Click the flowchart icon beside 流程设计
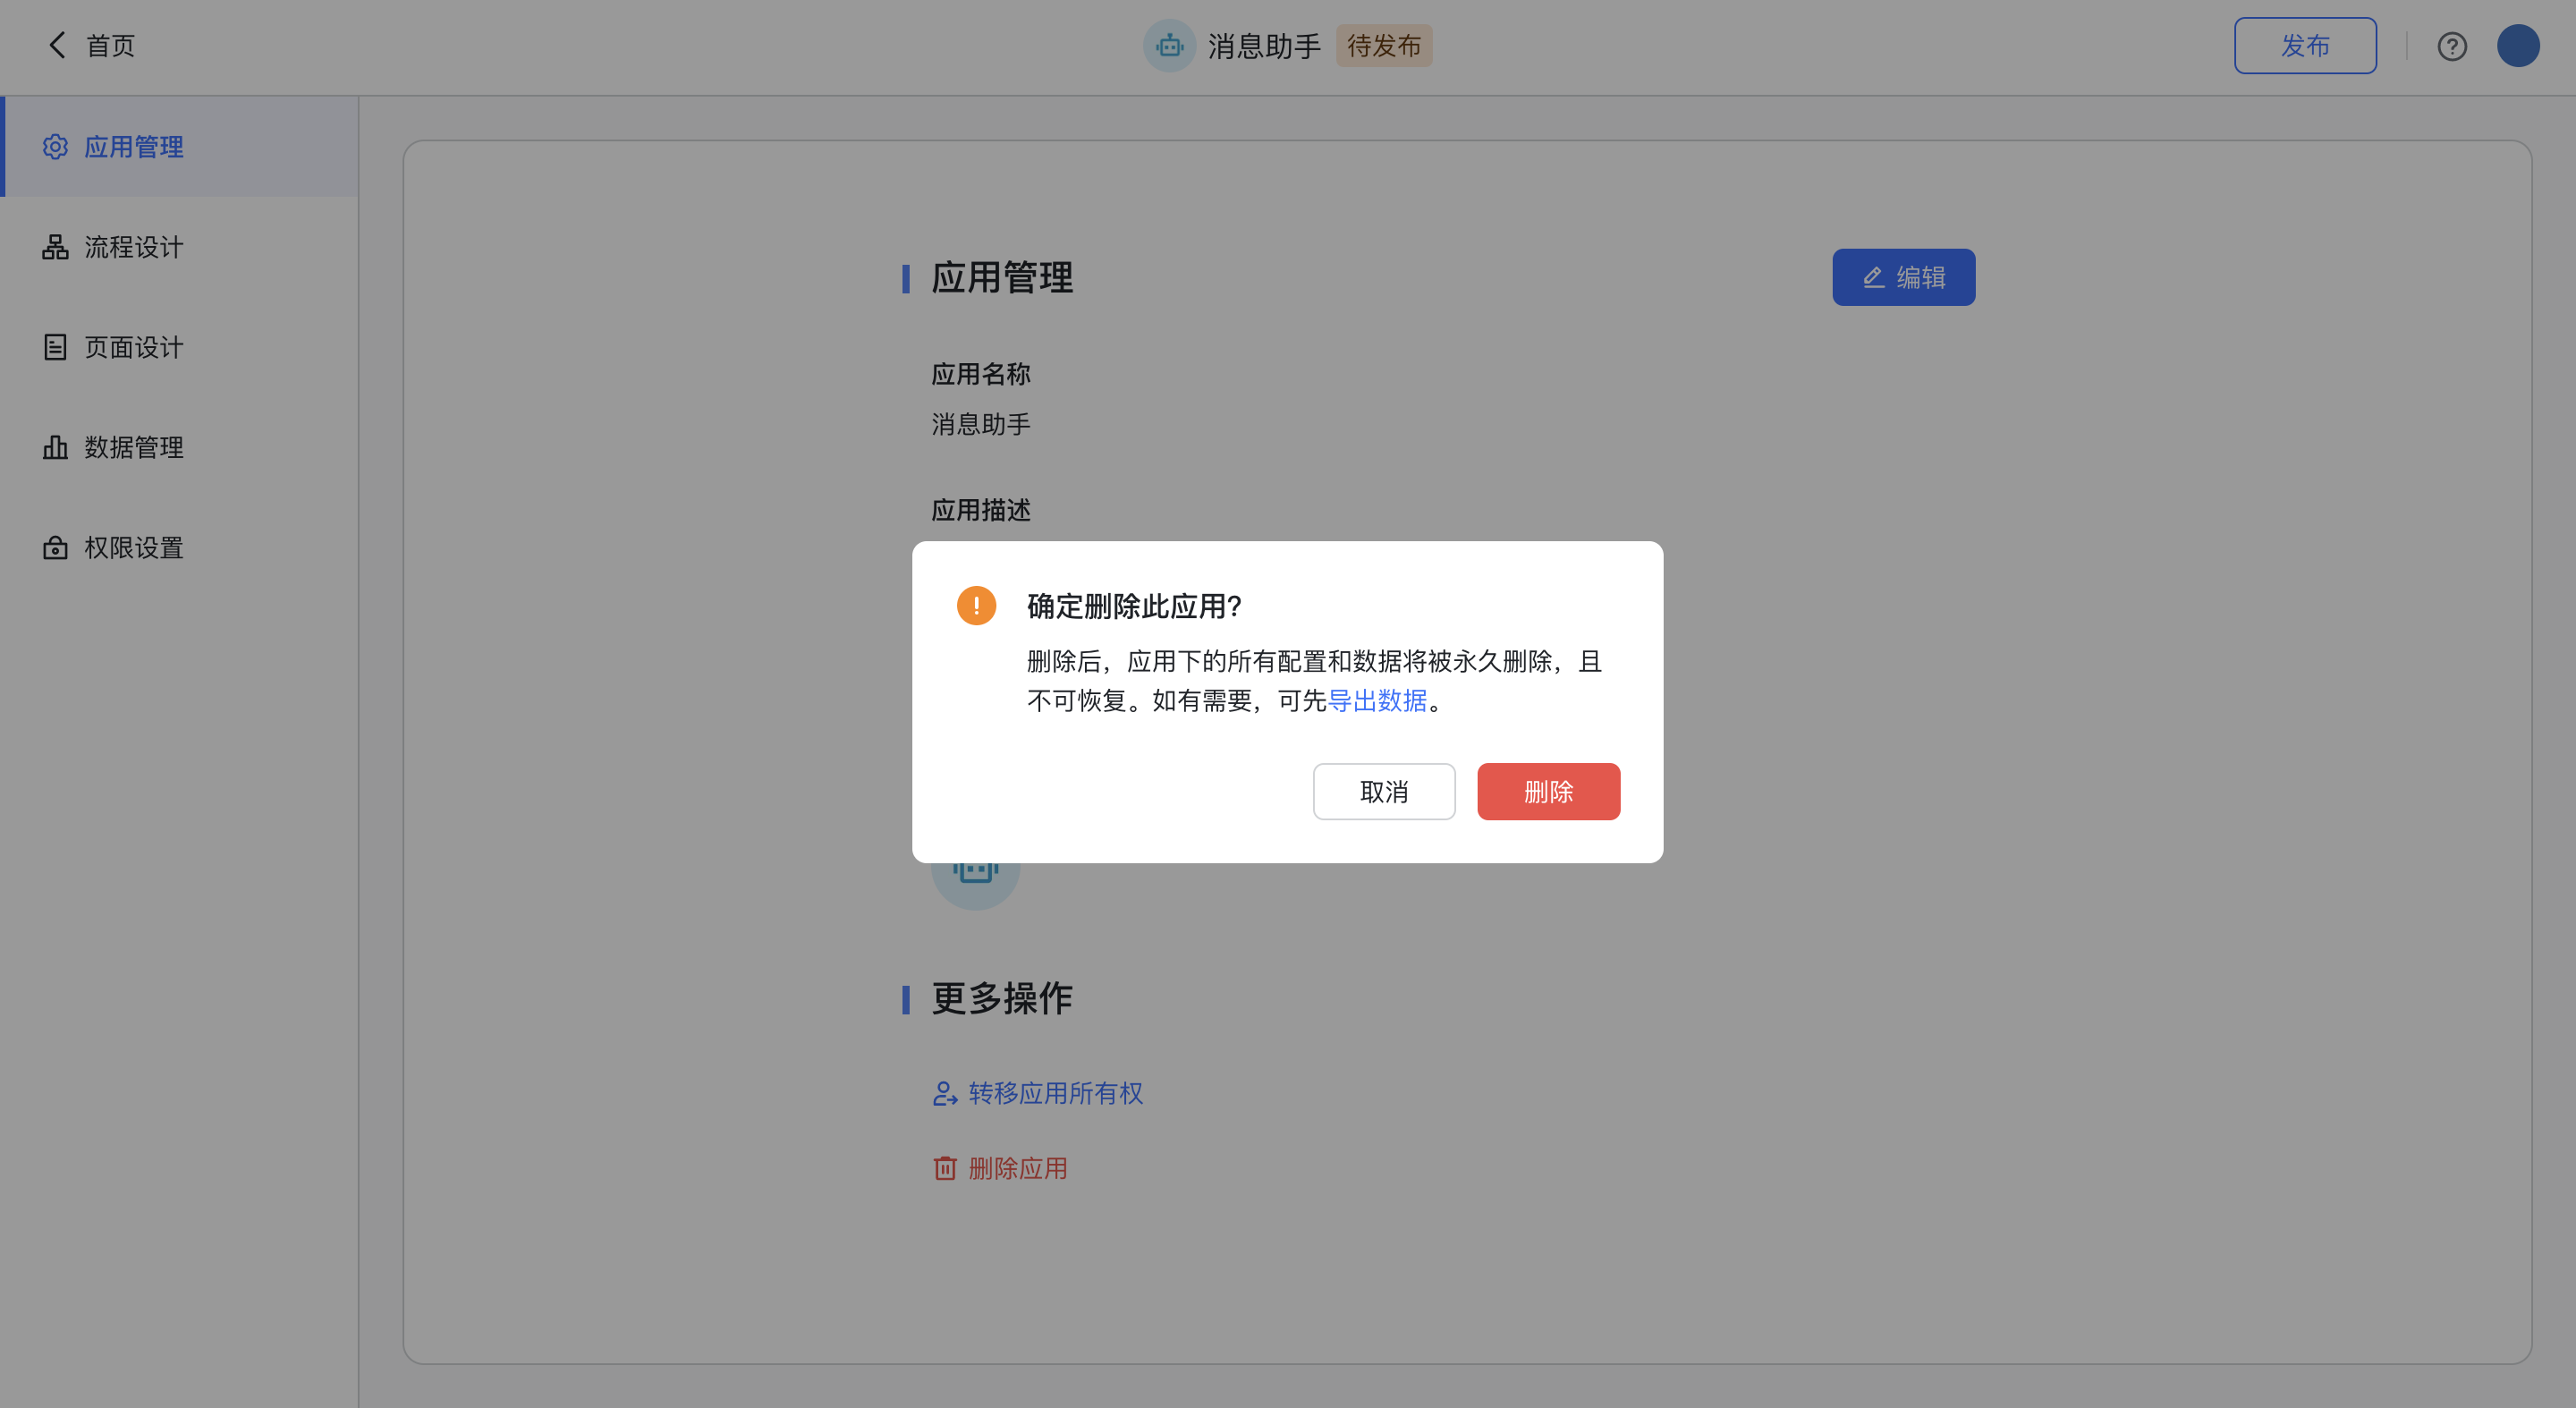Screen dimensions: 2576x1408 point(55,247)
